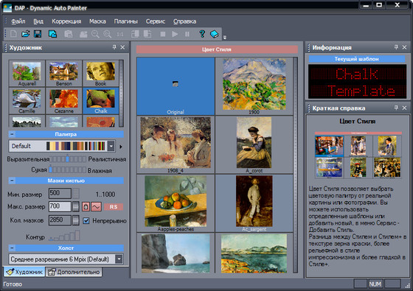The width and height of the screenshot is (413, 291).
Task: Select the Benson artist template
Action: pos(63,74)
